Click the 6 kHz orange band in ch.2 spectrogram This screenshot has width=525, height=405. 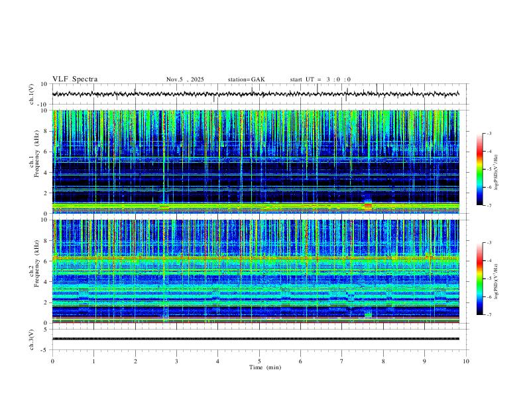point(255,258)
